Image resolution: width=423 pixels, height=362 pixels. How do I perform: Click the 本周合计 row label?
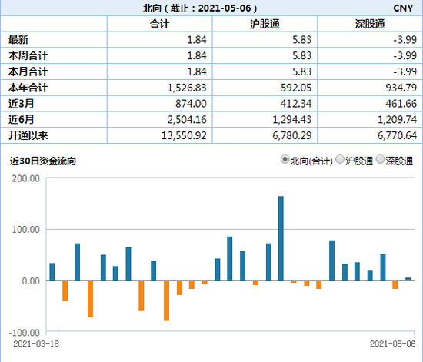(28, 56)
